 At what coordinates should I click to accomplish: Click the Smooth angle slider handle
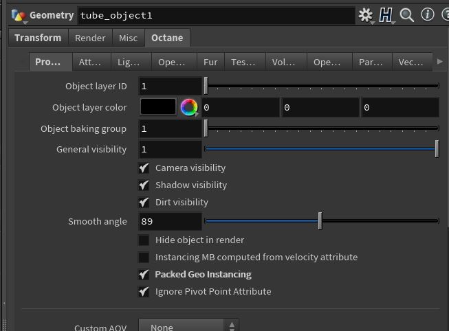(320, 220)
